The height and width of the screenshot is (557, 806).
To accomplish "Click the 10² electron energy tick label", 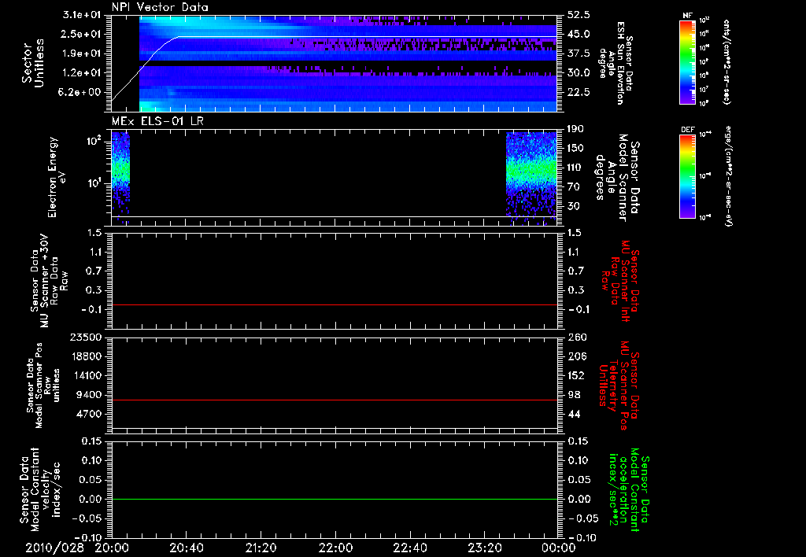I will 94,140.
